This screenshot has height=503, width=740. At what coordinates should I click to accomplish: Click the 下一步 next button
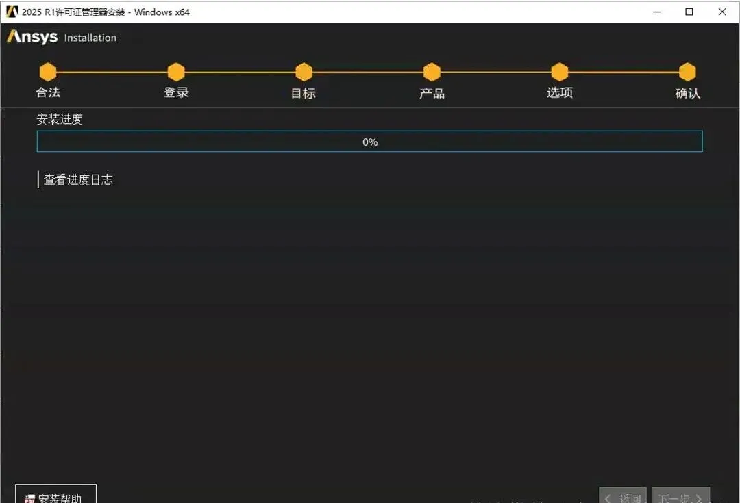click(x=680, y=495)
